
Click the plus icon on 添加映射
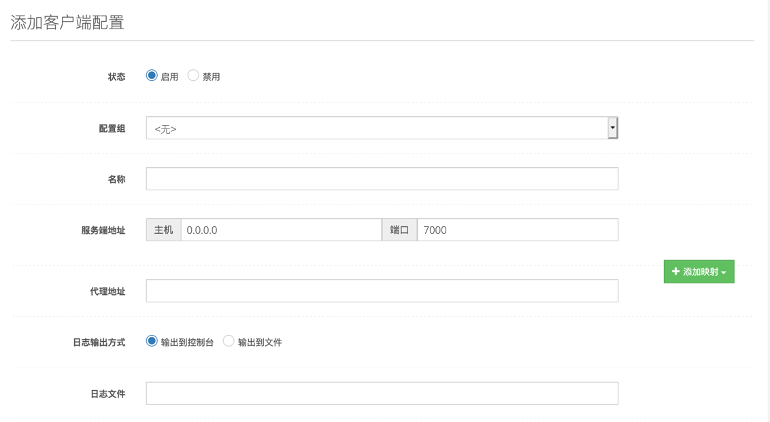(675, 271)
